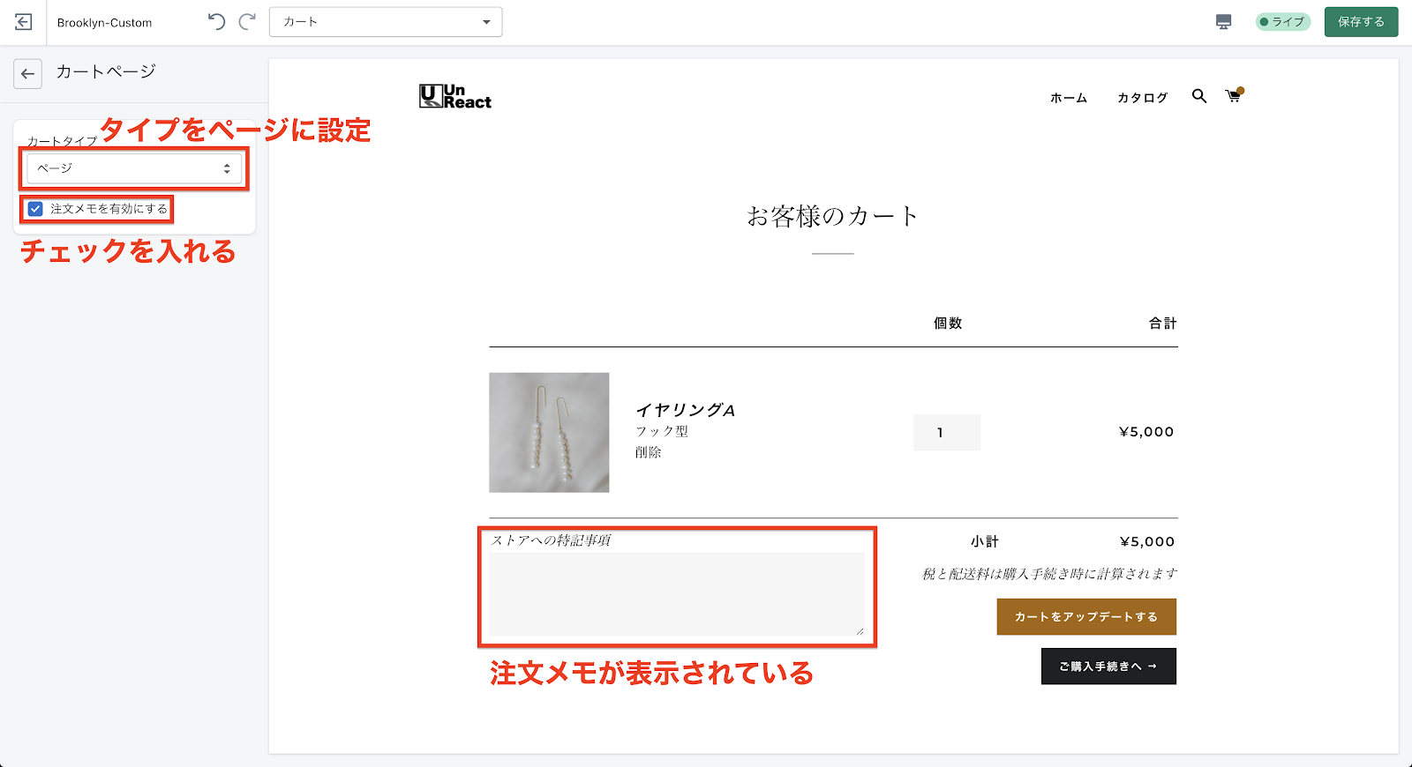1412x767 pixels.
Task: Click the イヤリングA product thumbnail
Action: pyautogui.click(x=549, y=433)
